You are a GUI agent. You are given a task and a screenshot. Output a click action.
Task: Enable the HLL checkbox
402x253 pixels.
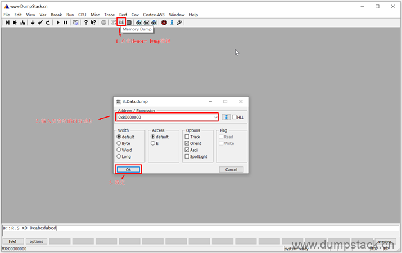point(234,117)
